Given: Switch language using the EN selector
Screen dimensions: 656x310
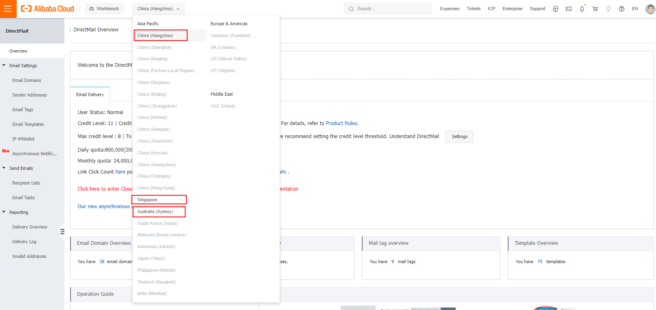Looking at the screenshot, I should pyautogui.click(x=635, y=9).
